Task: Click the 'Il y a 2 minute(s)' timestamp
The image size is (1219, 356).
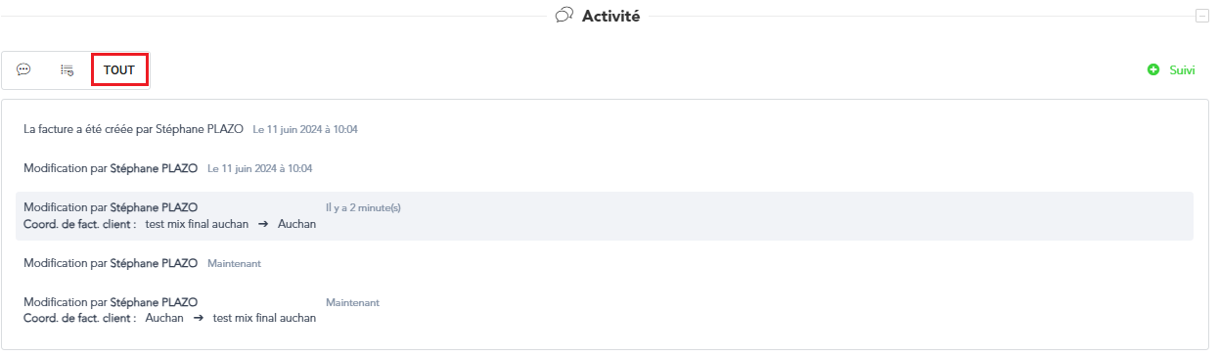Action: (x=363, y=207)
